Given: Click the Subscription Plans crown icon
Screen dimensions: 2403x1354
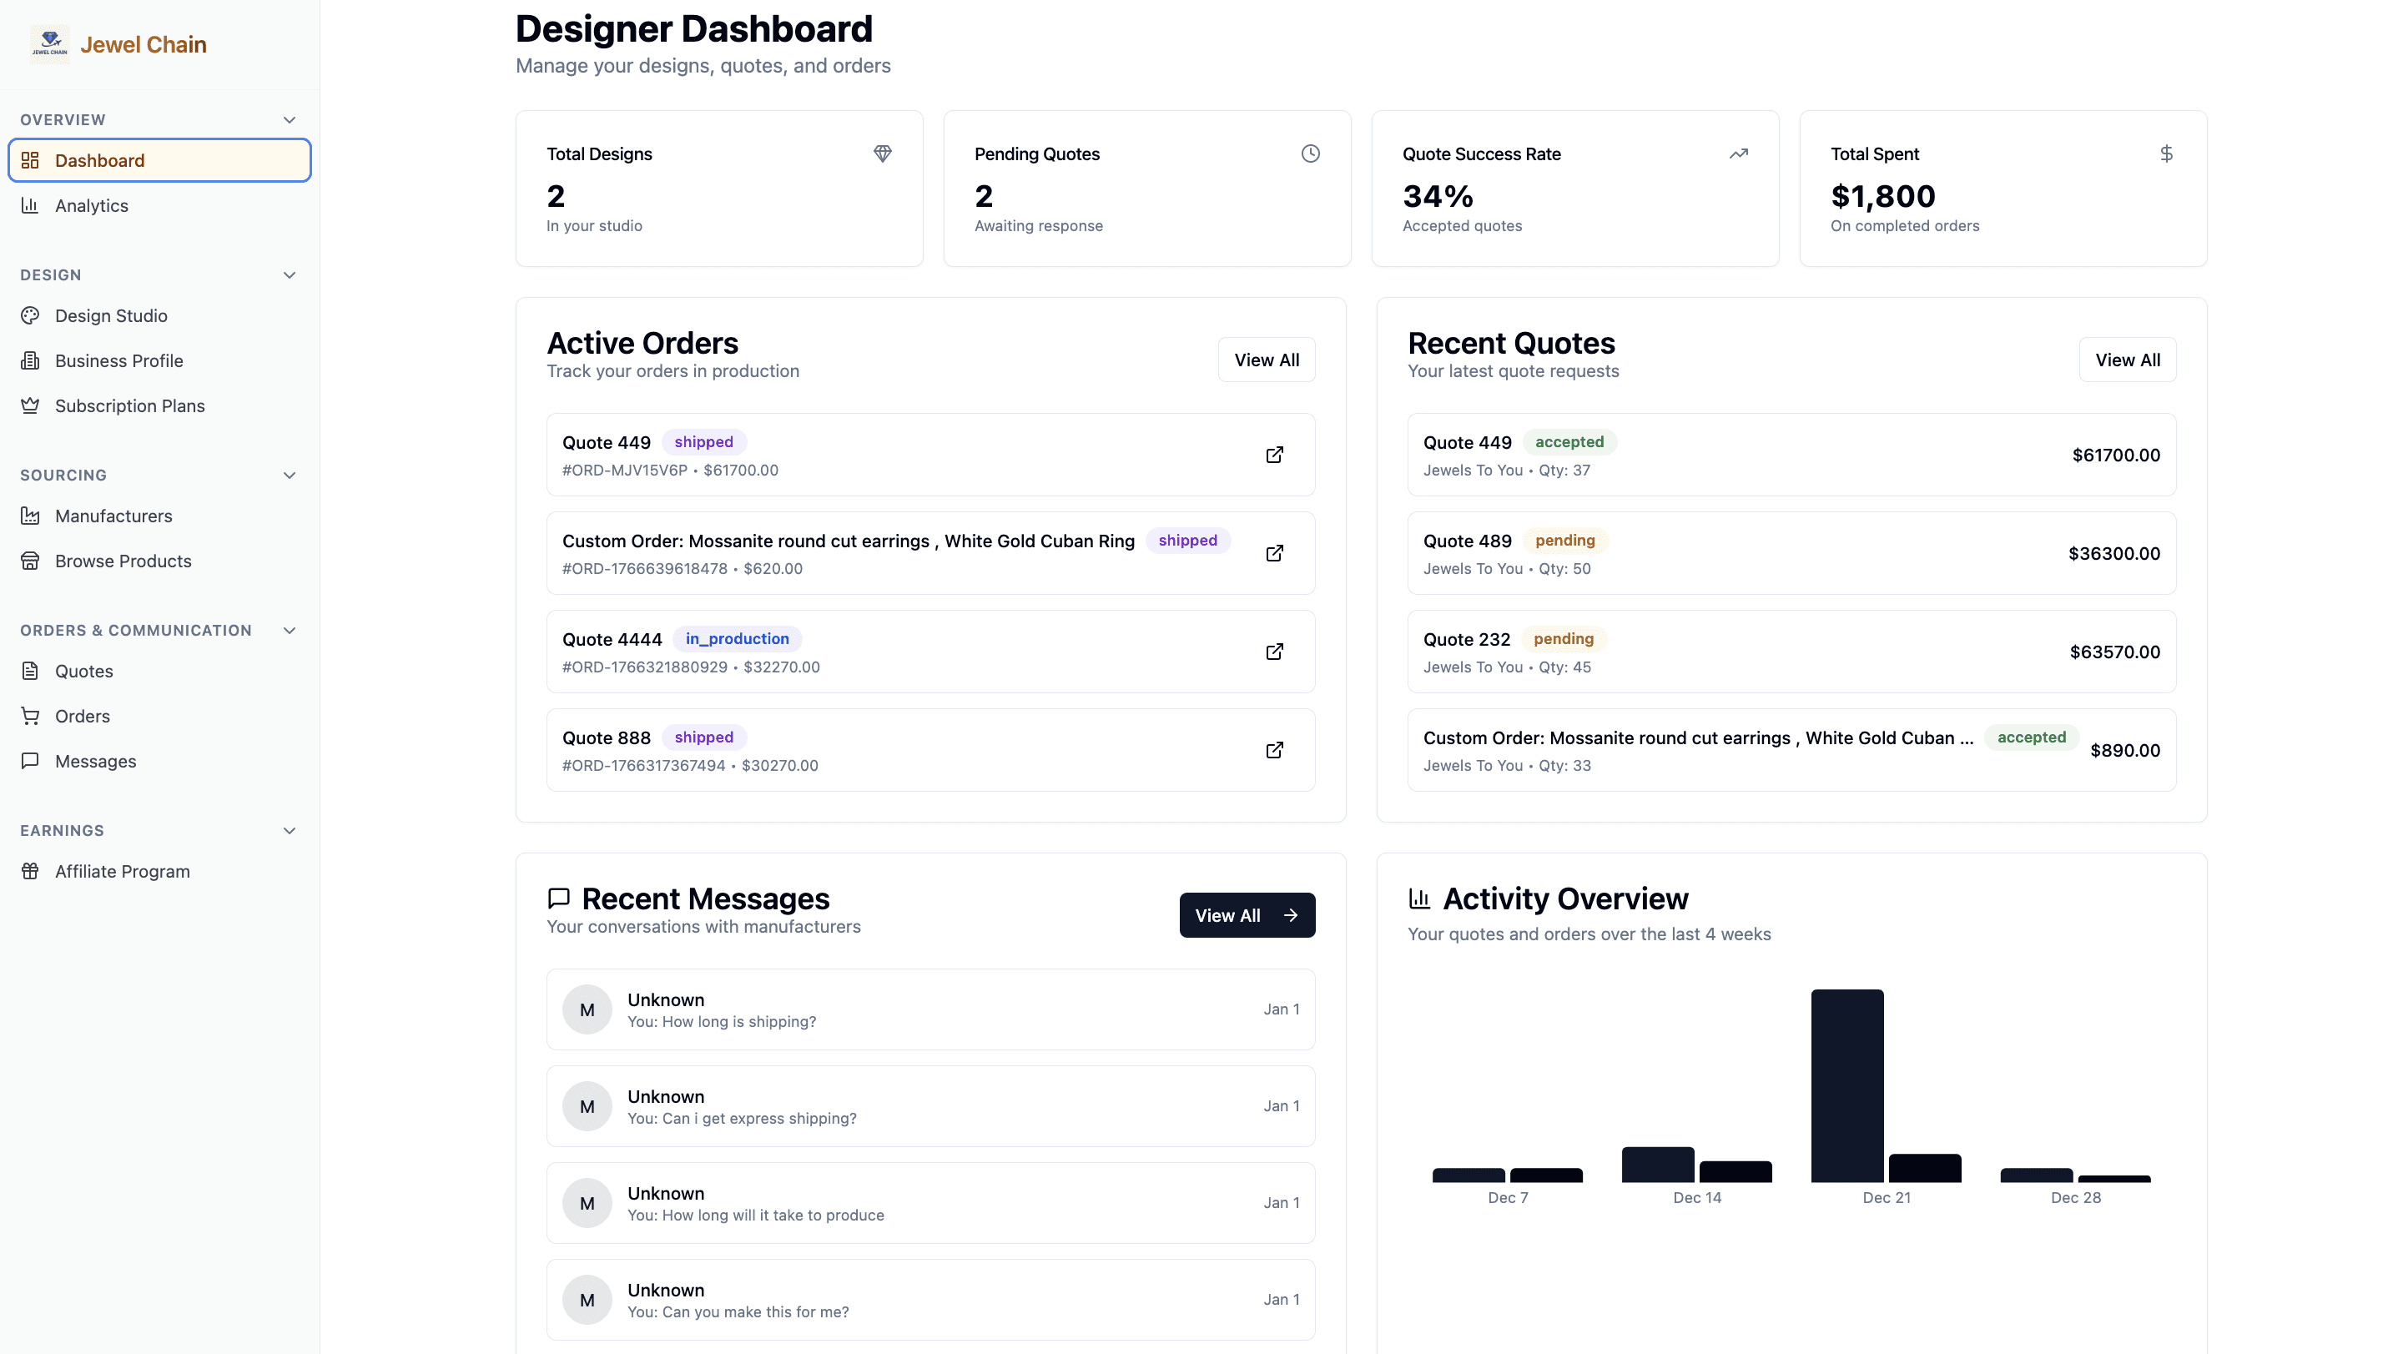Looking at the screenshot, I should [30, 405].
